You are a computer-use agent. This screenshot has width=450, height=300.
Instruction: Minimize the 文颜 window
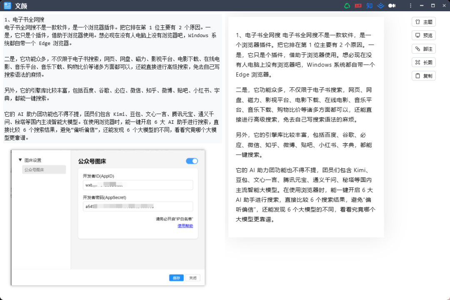[422, 6]
